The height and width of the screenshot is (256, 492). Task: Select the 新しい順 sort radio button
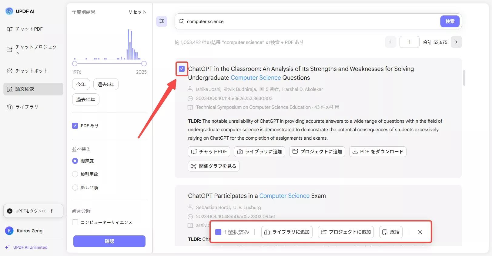point(75,188)
